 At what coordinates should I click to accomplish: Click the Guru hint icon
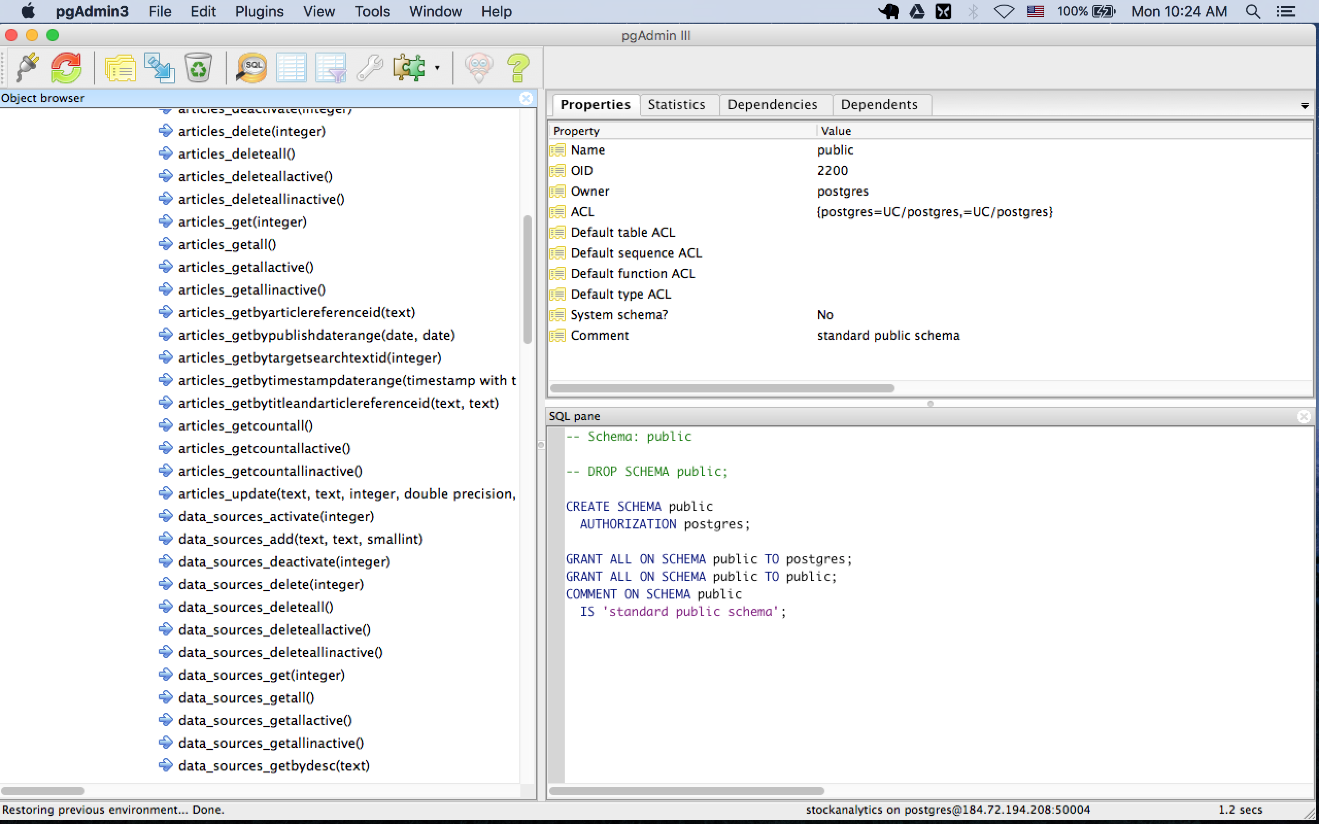pos(479,67)
